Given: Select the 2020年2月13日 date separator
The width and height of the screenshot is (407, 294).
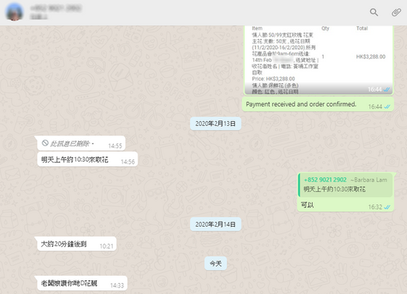Looking at the screenshot, I should [215, 124].
